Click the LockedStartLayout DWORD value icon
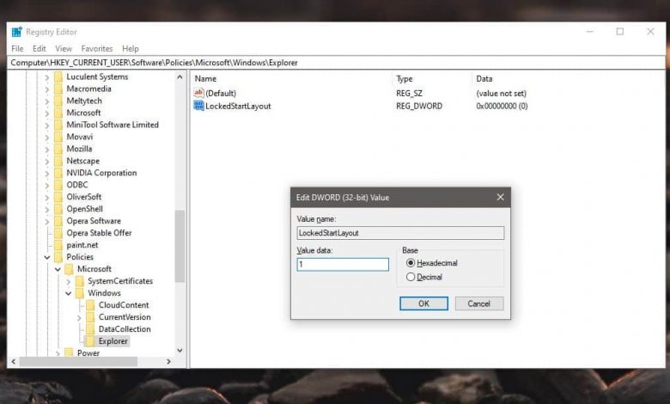Image resolution: width=670 pixels, height=404 pixels. [198, 106]
